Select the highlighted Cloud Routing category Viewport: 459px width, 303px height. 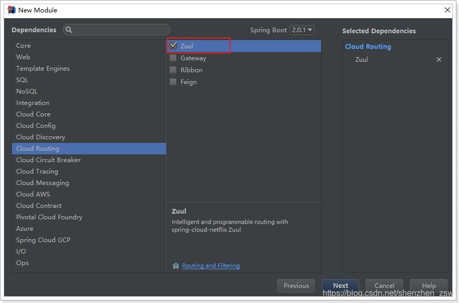tap(89, 149)
